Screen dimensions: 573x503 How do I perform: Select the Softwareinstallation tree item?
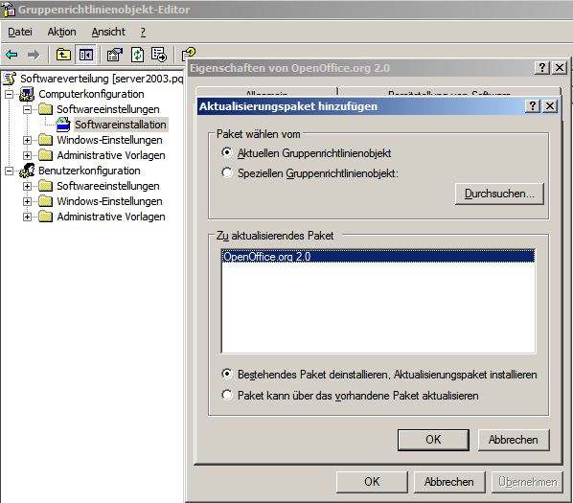121,125
